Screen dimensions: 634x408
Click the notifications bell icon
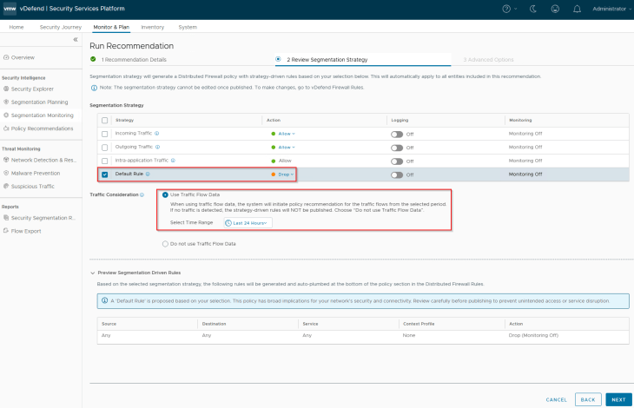[x=575, y=9]
